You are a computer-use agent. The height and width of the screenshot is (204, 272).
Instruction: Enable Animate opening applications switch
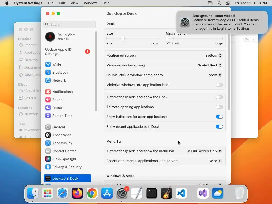pyautogui.click(x=219, y=107)
